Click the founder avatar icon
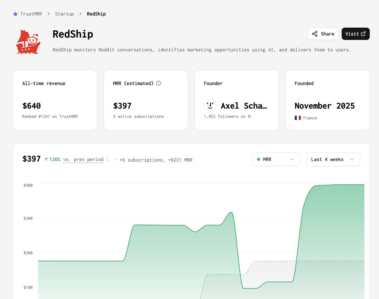Viewport: 379px width, 299px height. click(210, 106)
